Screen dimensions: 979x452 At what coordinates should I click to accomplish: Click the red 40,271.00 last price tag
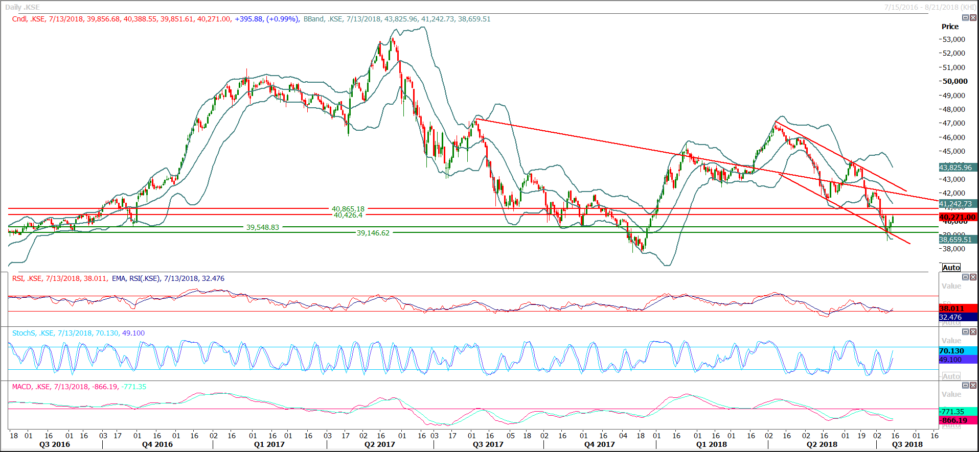(958, 217)
